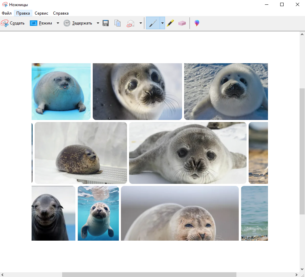Close the Ножницы window
The width and height of the screenshot is (305, 277).
coord(298,4)
